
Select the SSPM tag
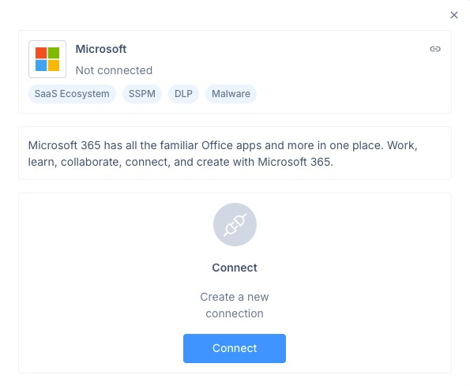click(142, 94)
